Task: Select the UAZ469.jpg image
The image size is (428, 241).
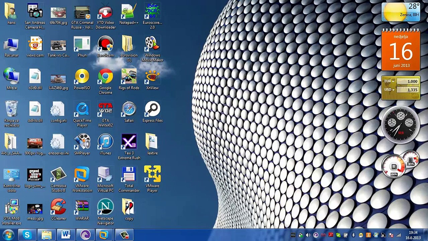Action: [59, 79]
